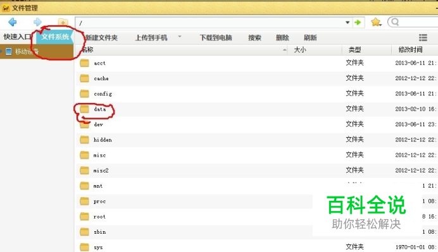Click the config folder icon

[84, 93]
